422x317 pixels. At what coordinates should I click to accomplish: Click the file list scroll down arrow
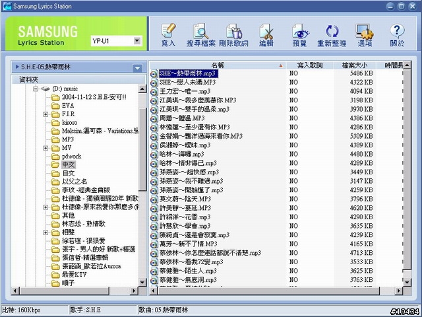[x=407, y=282]
